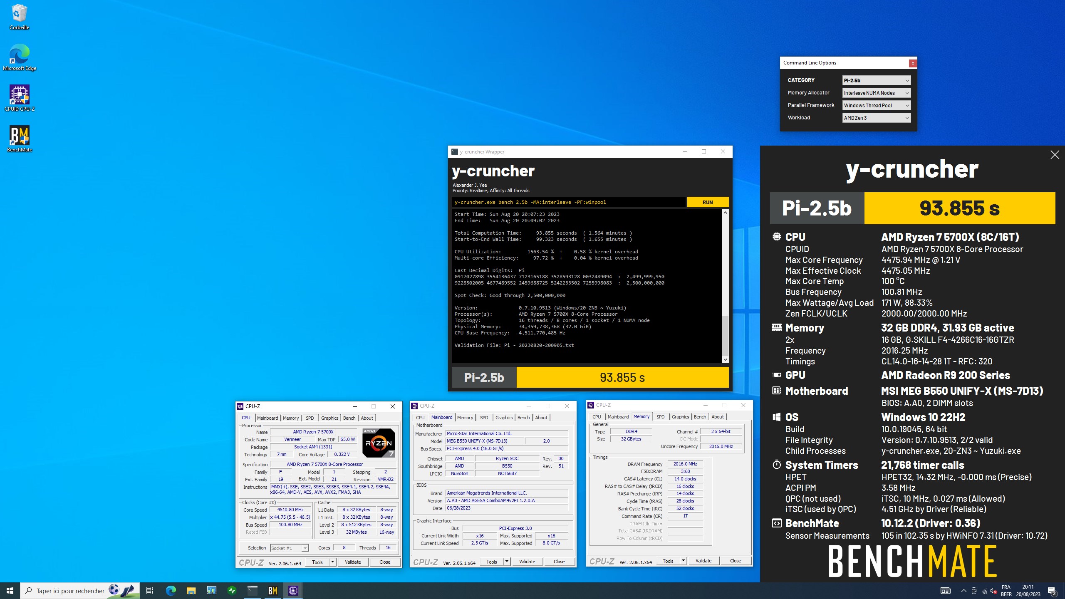This screenshot has width=1065, height=599.
Task: Click the FRA BEFR language indicator
Action: pos(1006,591)
